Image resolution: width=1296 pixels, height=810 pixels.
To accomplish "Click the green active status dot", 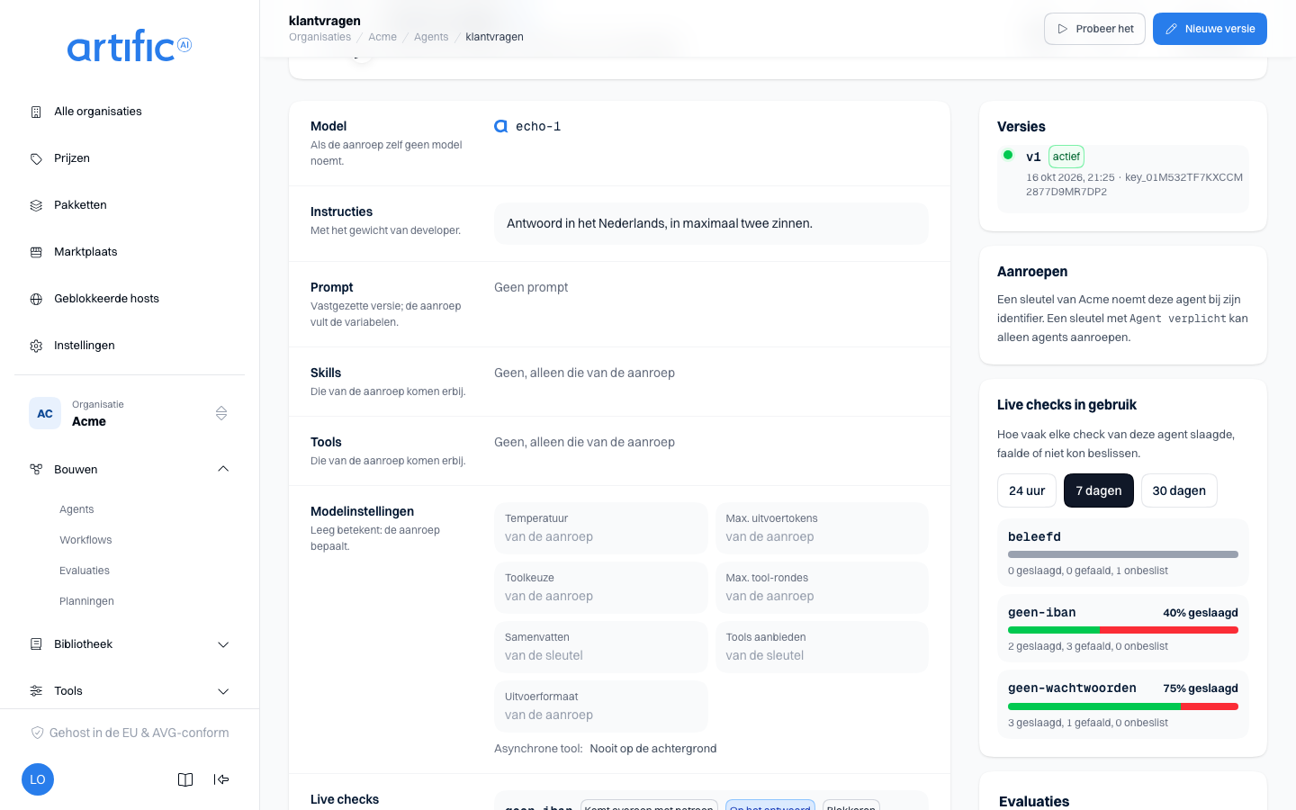I will pos(1008,155).
